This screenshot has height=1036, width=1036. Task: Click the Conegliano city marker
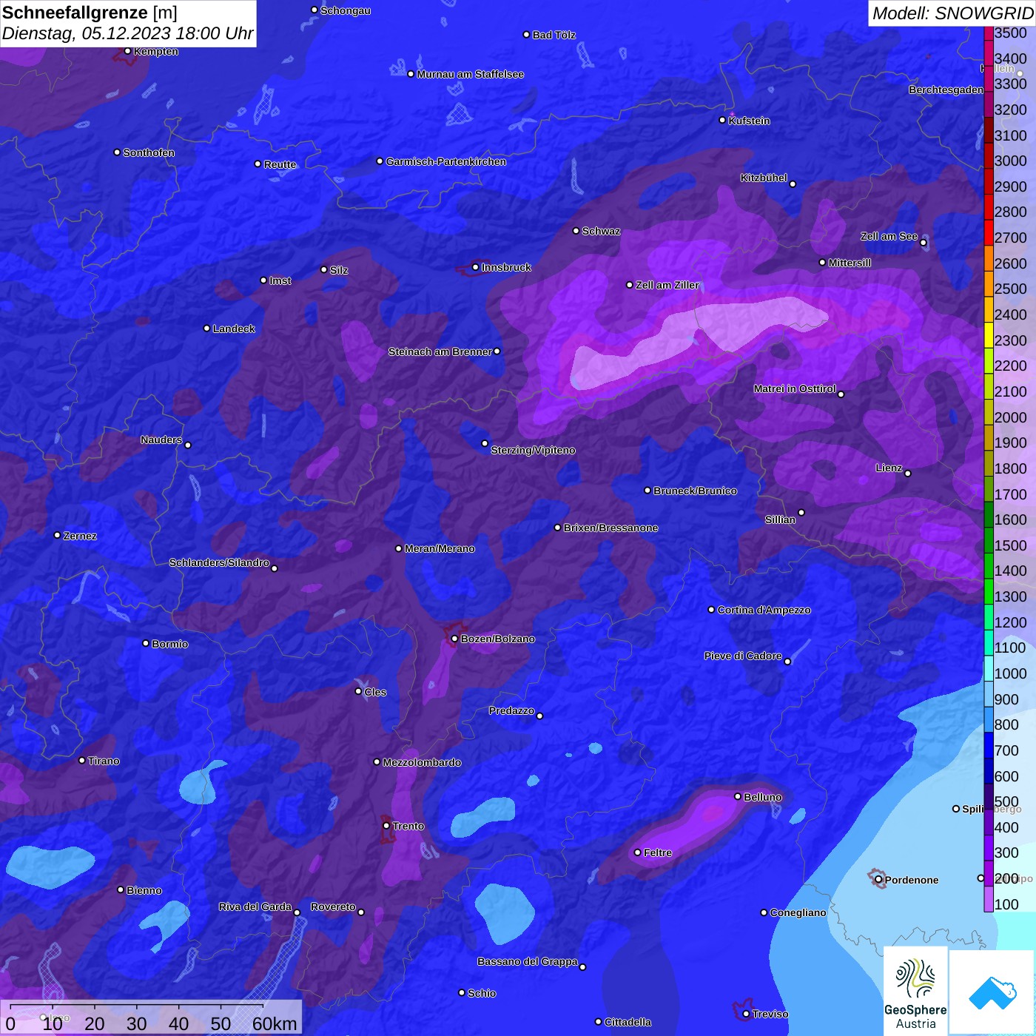tap(764, 912)
